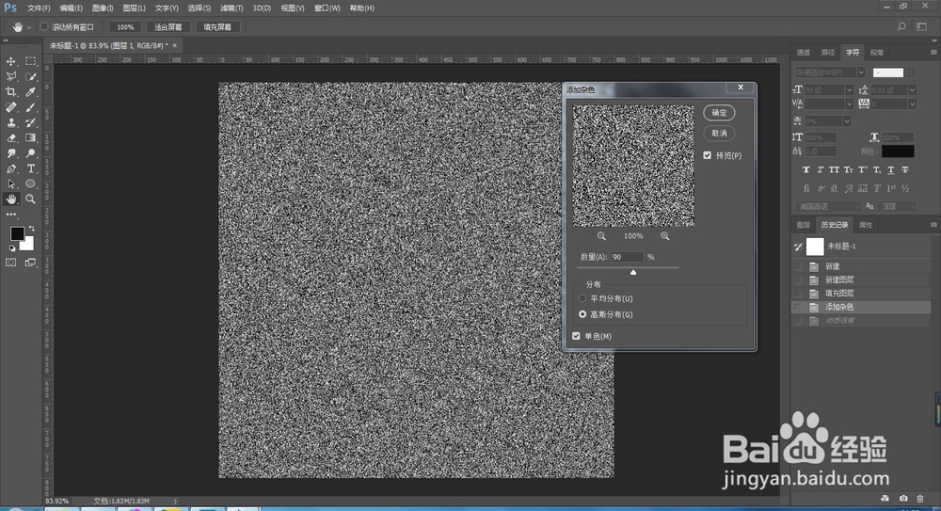The width and height of the screenshot is (941, 511).
Task: Click the 填充屏幕 (Fill Screen) button
Action: [217, 27]
